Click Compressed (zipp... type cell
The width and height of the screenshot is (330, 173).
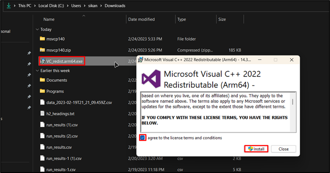click(195, 50)
